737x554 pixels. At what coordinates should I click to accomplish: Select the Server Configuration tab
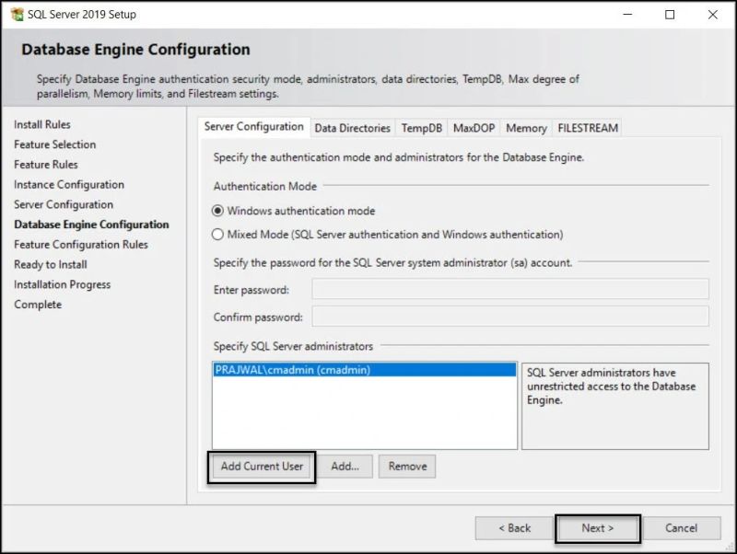(x=255, y=125)
